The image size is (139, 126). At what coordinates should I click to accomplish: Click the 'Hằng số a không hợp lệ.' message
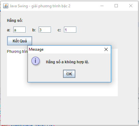[x=67, y=62]
